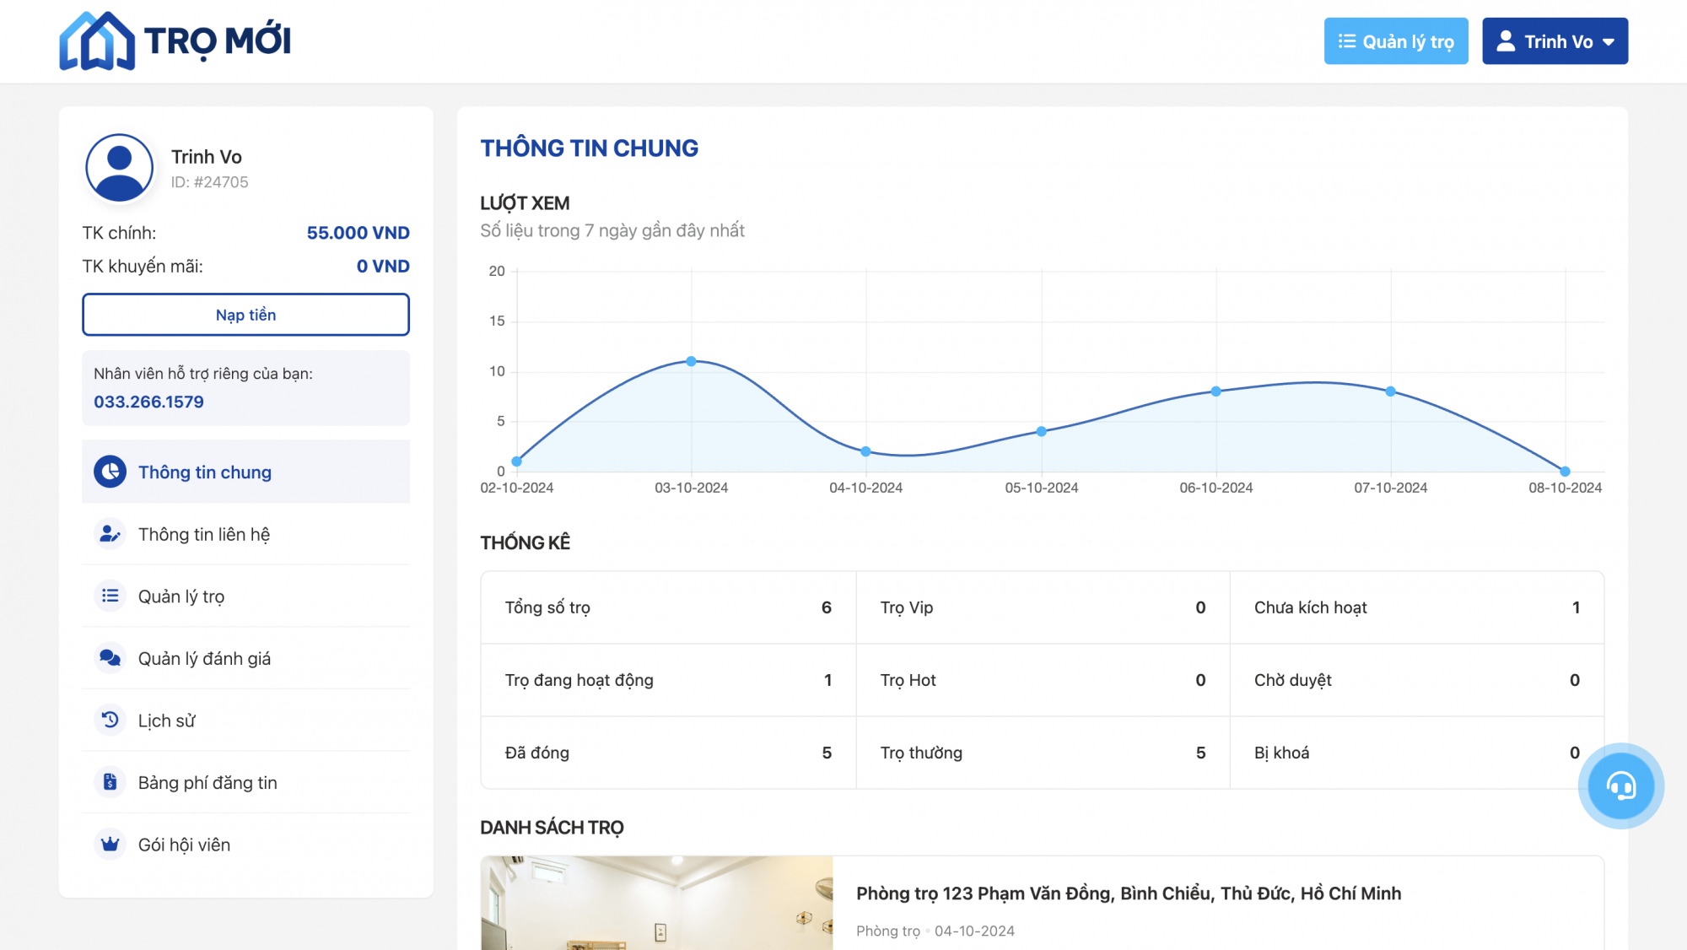The width and height of the screenshot is (1687, 950).
Task: Click the user icon in Trinh Vo button
Action: click(1506, 40)
